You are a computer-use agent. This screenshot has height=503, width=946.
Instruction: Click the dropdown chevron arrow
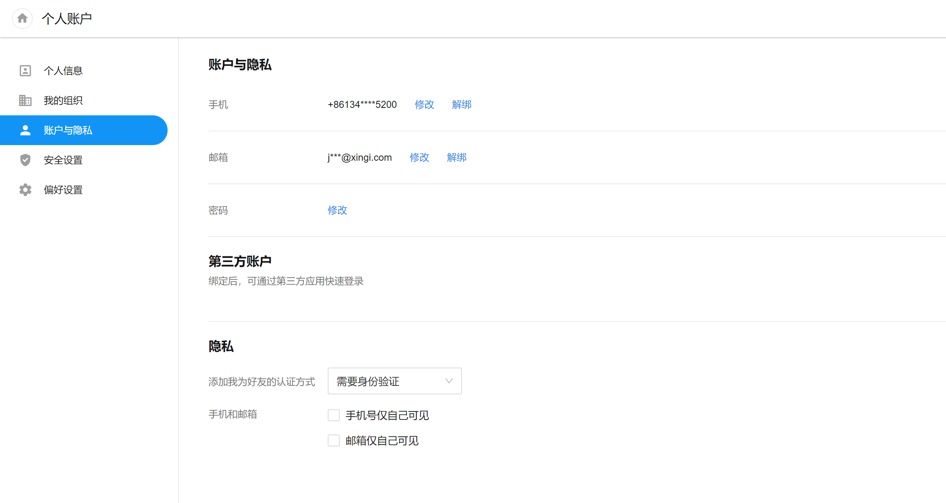449,381
